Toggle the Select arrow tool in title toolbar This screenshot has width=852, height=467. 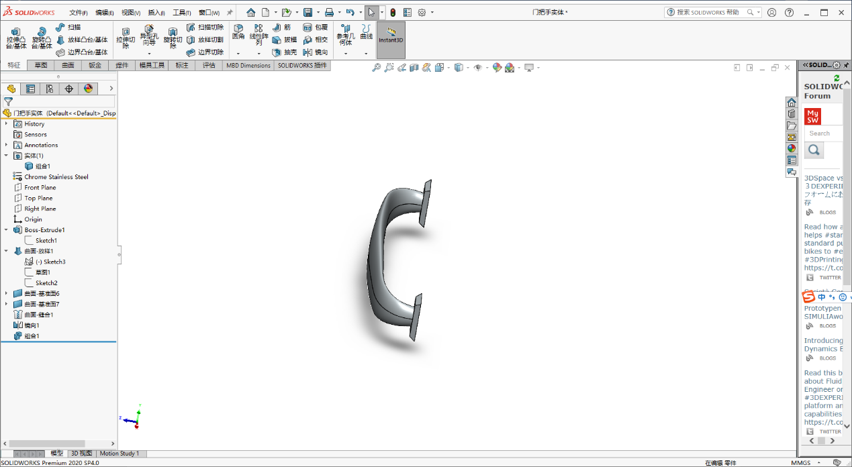tap(371, 12)
